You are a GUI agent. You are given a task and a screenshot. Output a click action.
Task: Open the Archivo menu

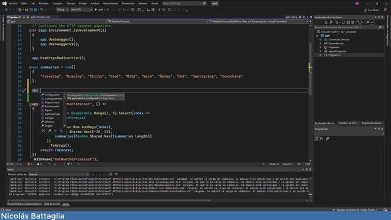point(13,4)
